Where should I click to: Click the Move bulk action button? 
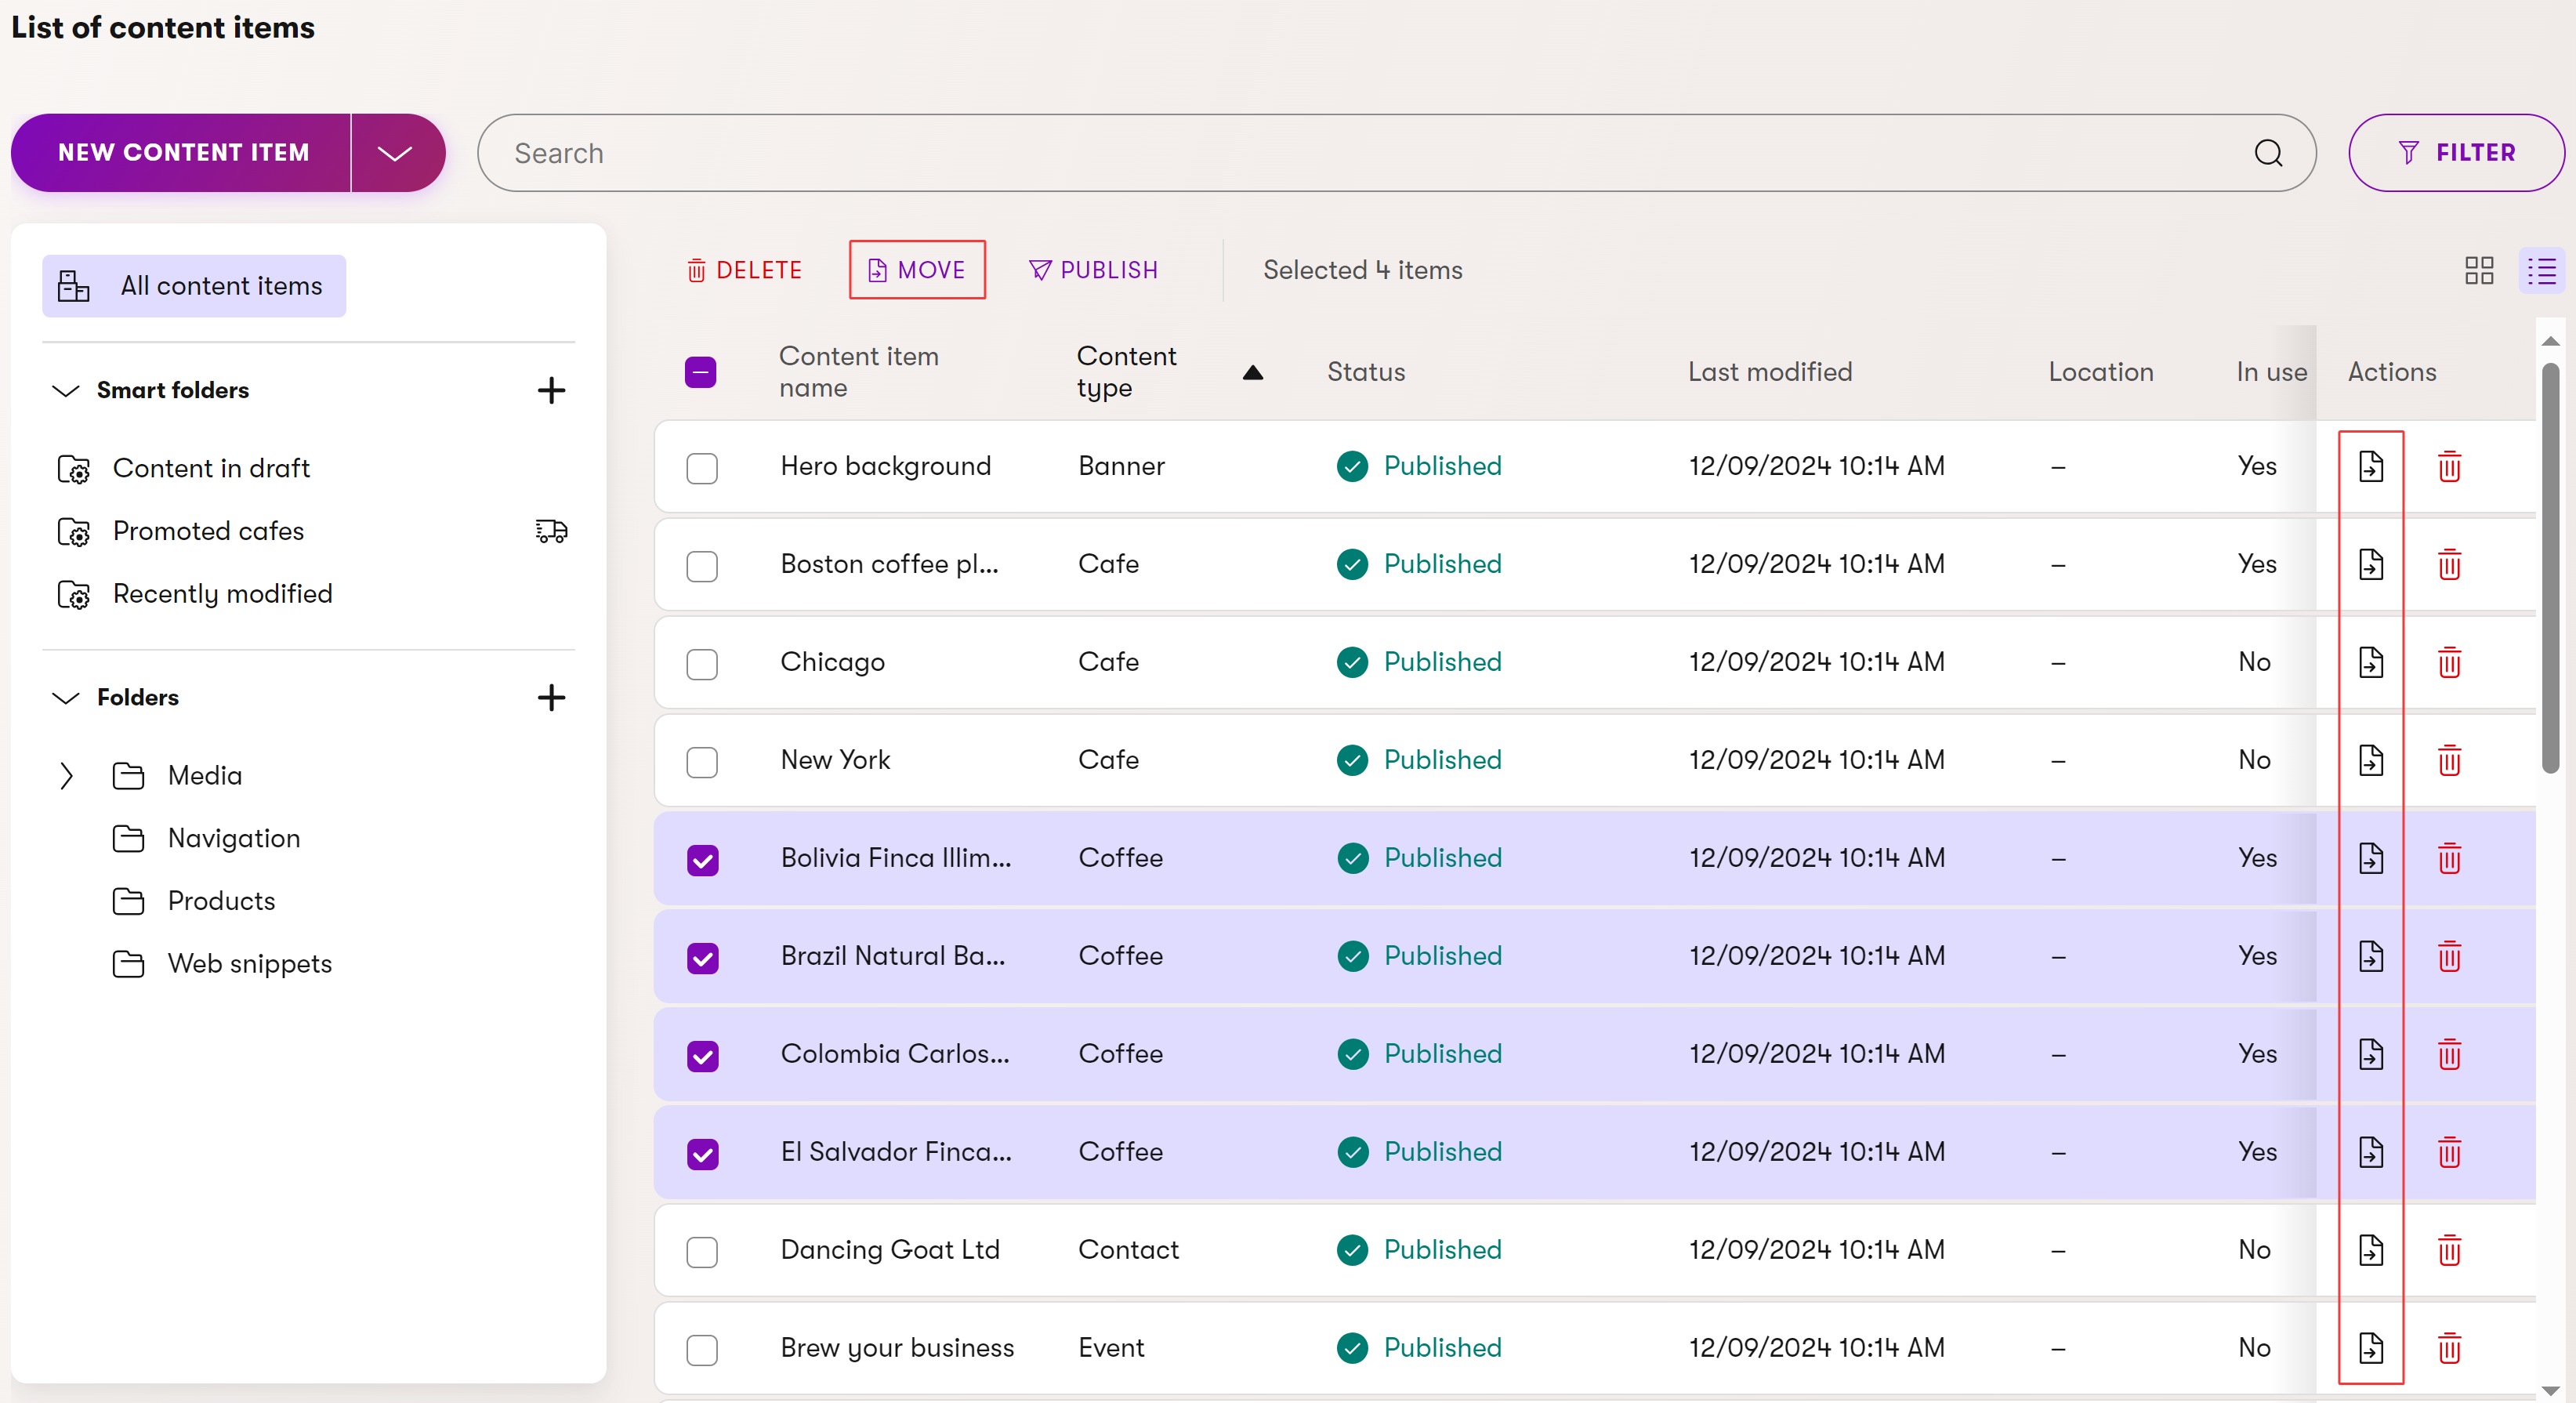pyautogui.click(x=917, y=270)
